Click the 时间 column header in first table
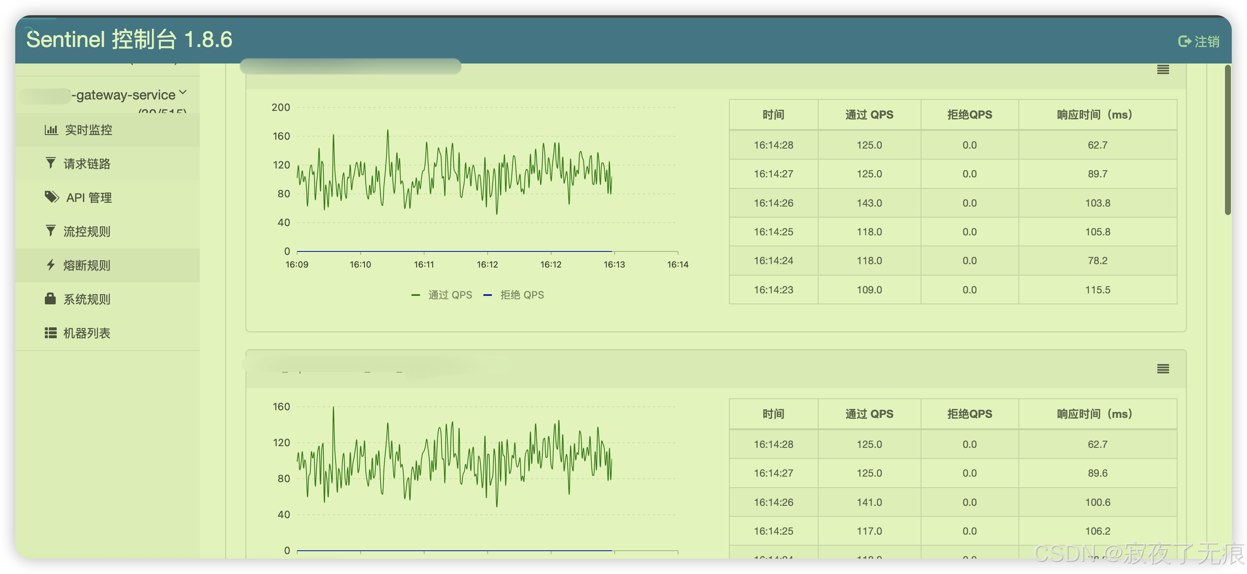This screenshot has width=1247, height=574. [773, 115]
